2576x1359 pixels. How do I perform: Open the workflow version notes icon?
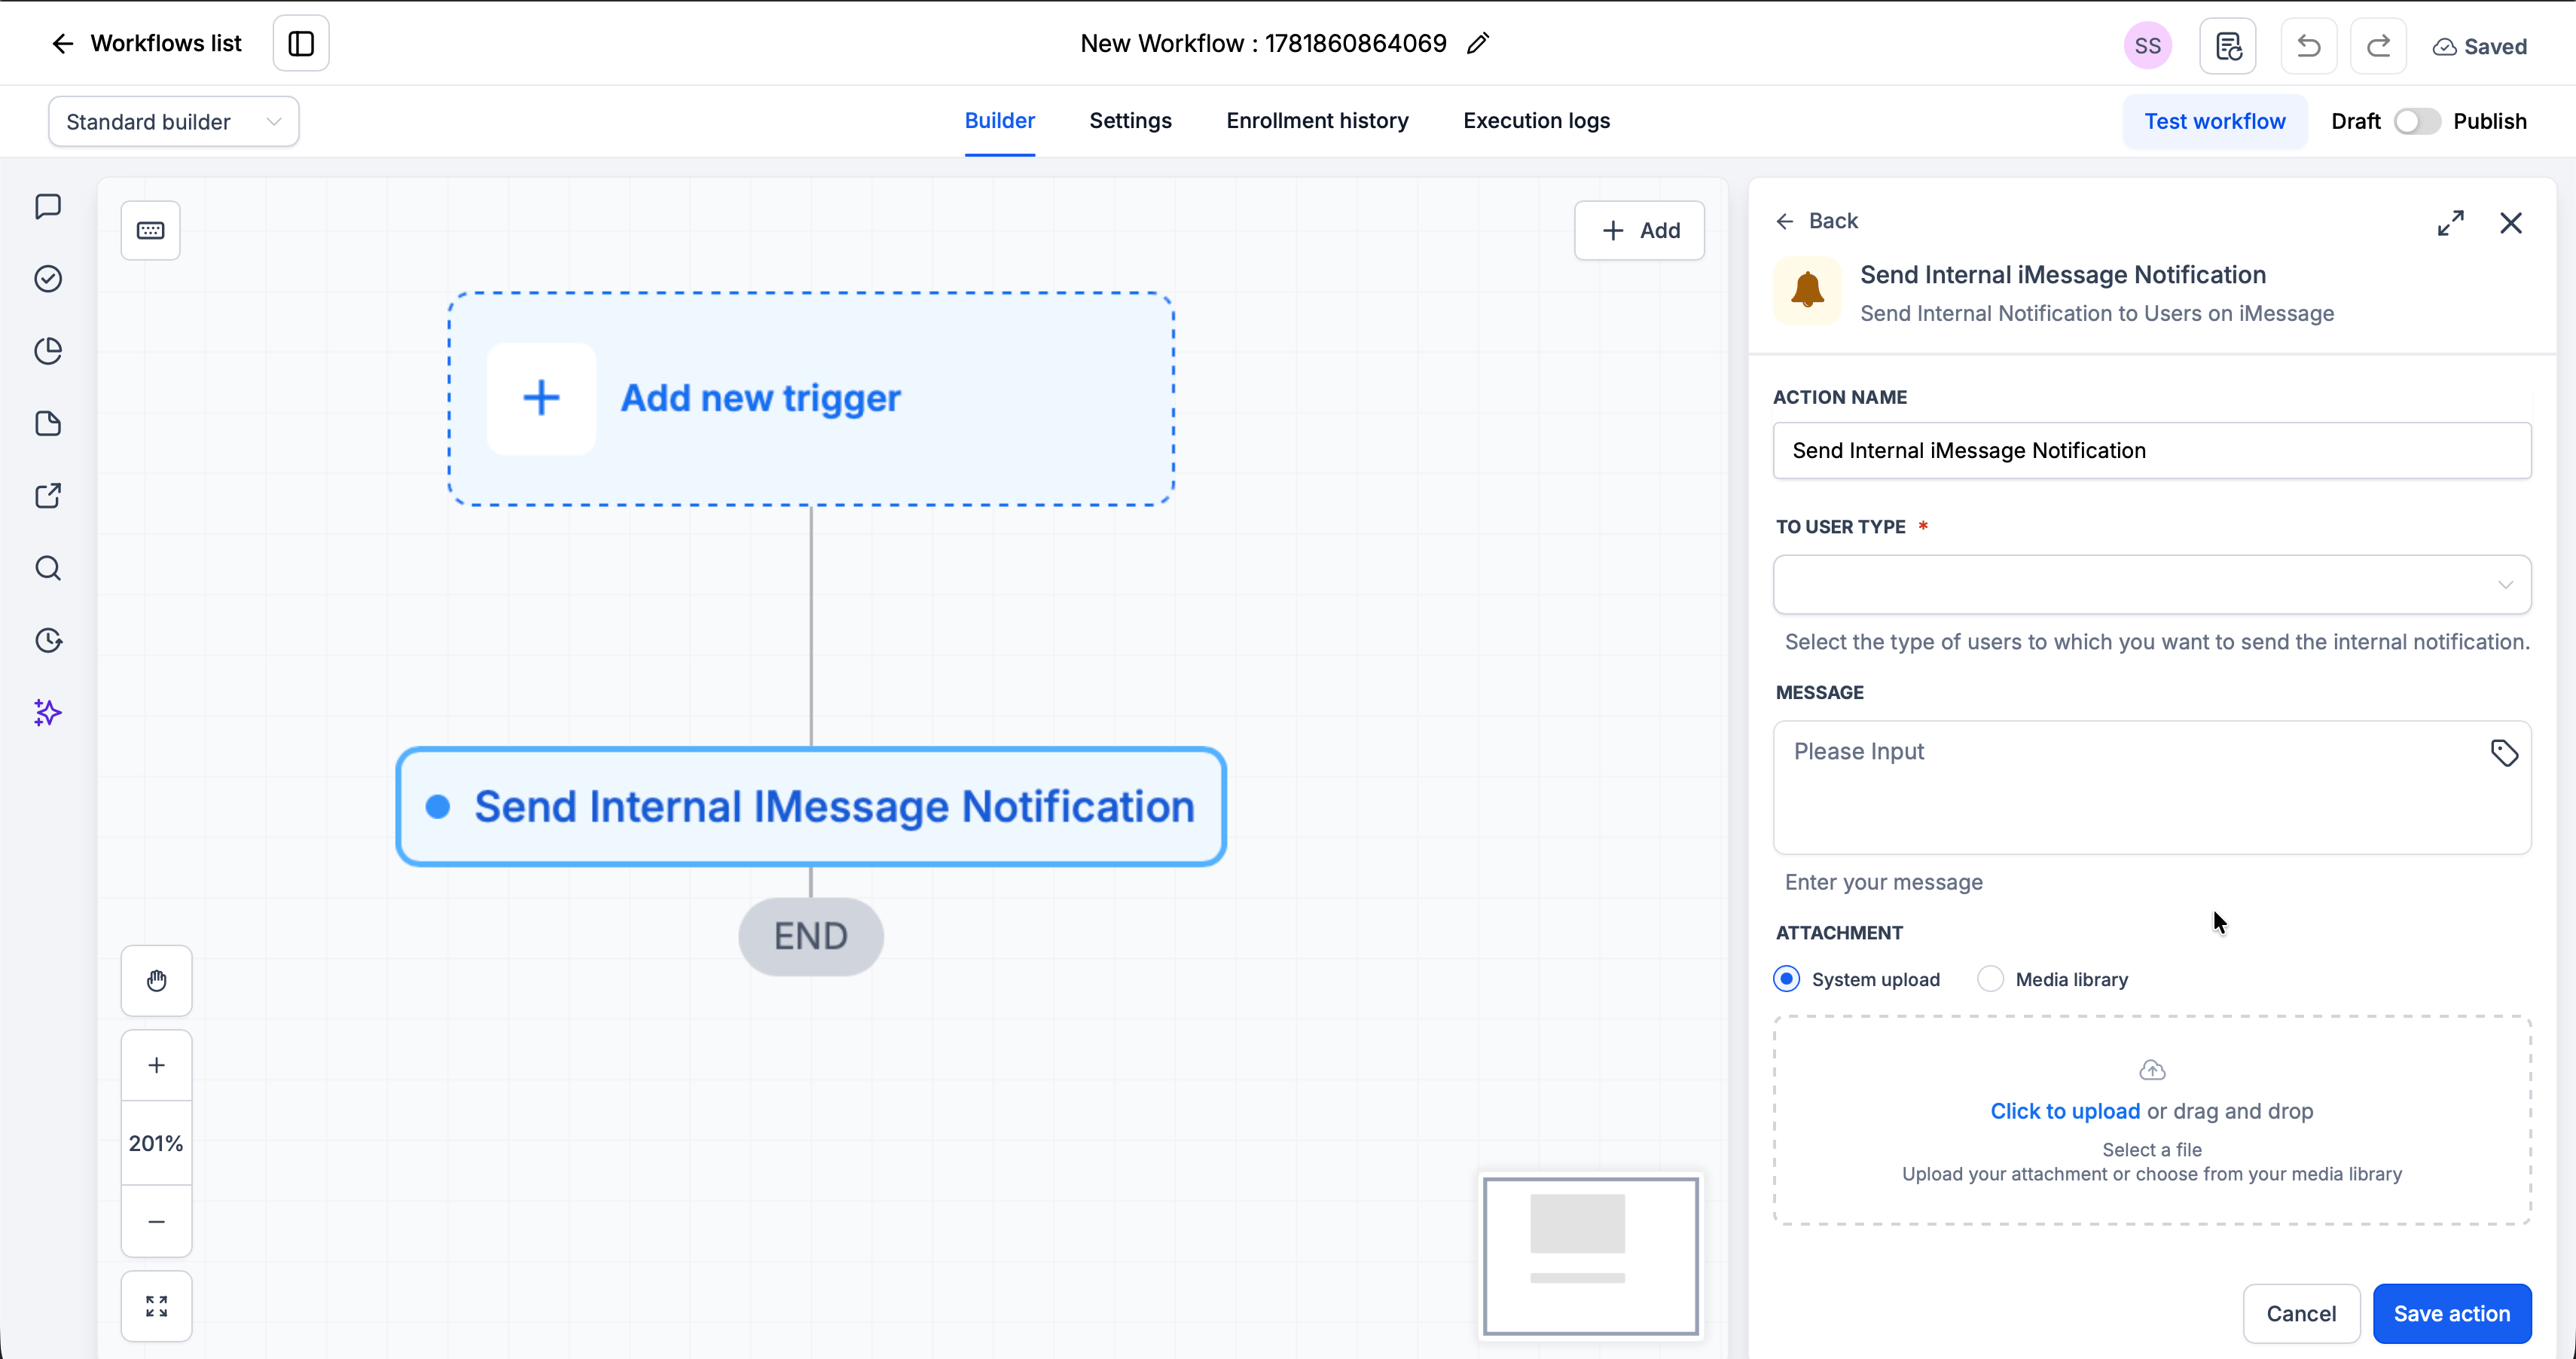click(x=2228, y=45)
